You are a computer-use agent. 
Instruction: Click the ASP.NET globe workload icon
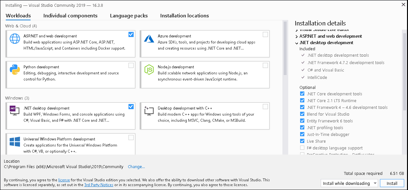tap(15, 39)
